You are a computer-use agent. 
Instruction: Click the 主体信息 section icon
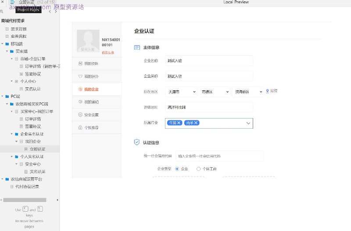137,47
